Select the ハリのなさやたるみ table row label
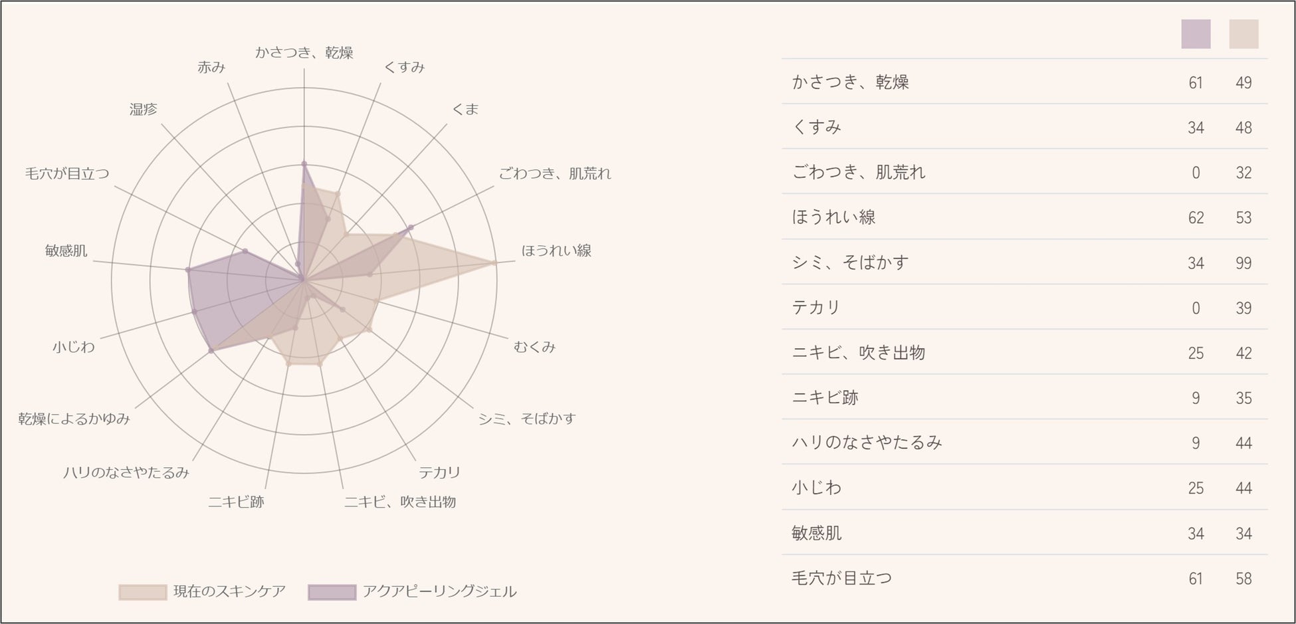The width and height of the screenshot is (1296, 624). (867, 443)
